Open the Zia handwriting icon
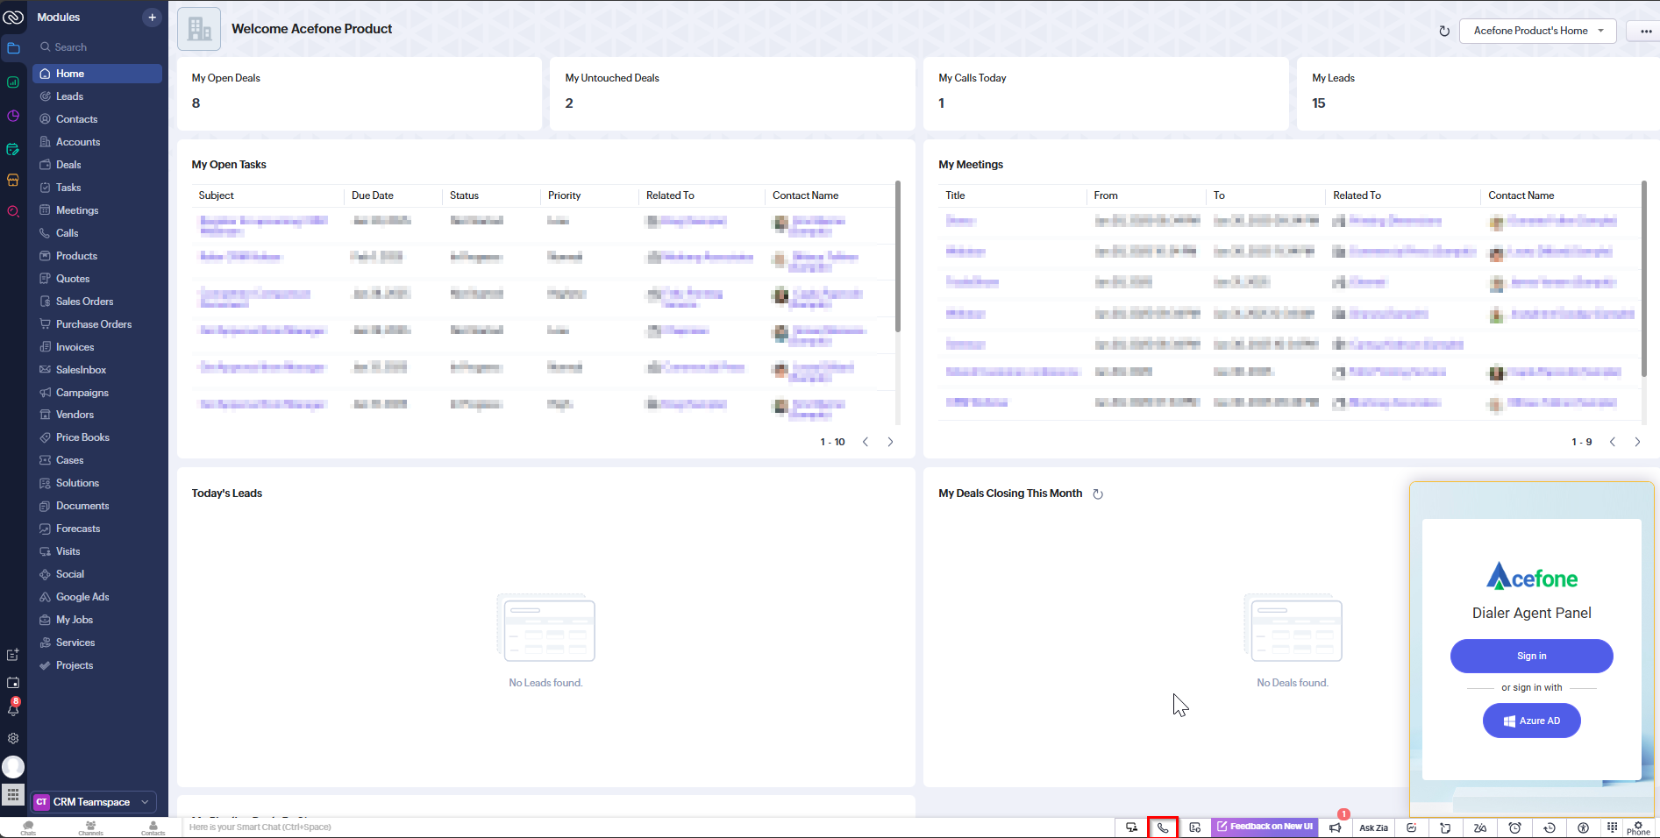Screen dimensions: 1660x838 tap(1480, 827)
